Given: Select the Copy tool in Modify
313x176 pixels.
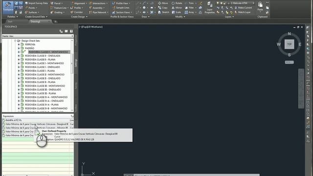Looking at the screenshot, I should point(163,8).
